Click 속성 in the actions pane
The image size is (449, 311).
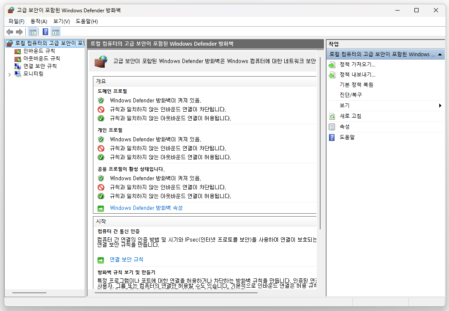pyautogui.click(x=345, y=127)
